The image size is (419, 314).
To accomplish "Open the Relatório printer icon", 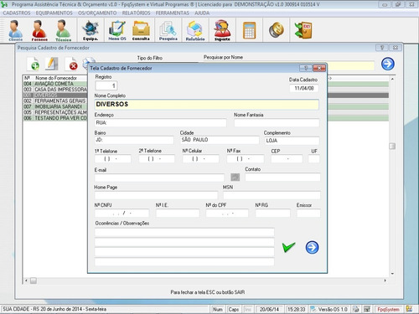I will [x=195, y=30].
